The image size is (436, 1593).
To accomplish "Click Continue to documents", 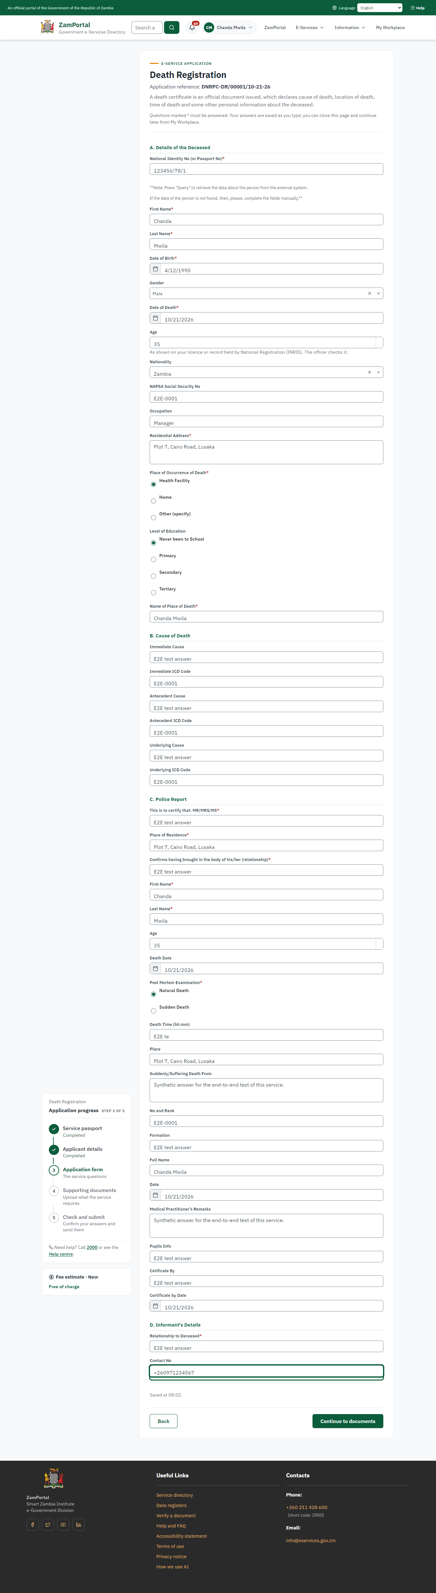I will click(x=348, y=1421).
